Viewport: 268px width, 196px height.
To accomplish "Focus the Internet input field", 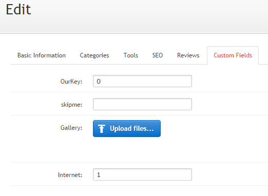I will (142, 174).
